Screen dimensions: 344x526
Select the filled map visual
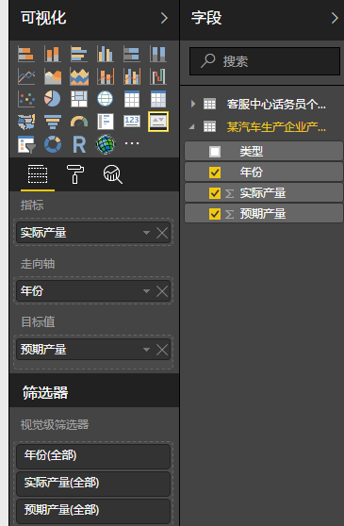[26, 122]
